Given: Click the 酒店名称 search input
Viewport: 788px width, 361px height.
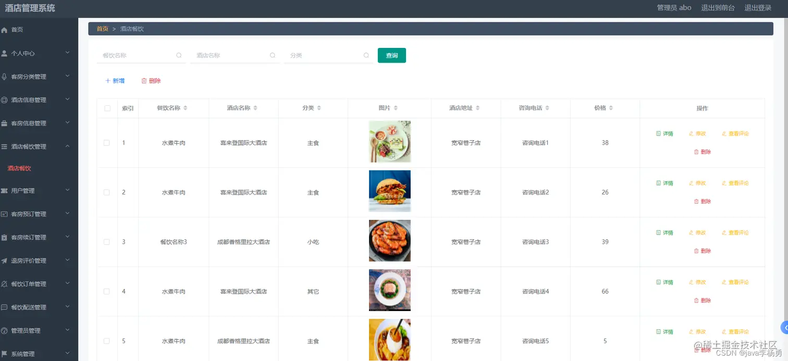Looking at the screenshot, I should [235, 55].
